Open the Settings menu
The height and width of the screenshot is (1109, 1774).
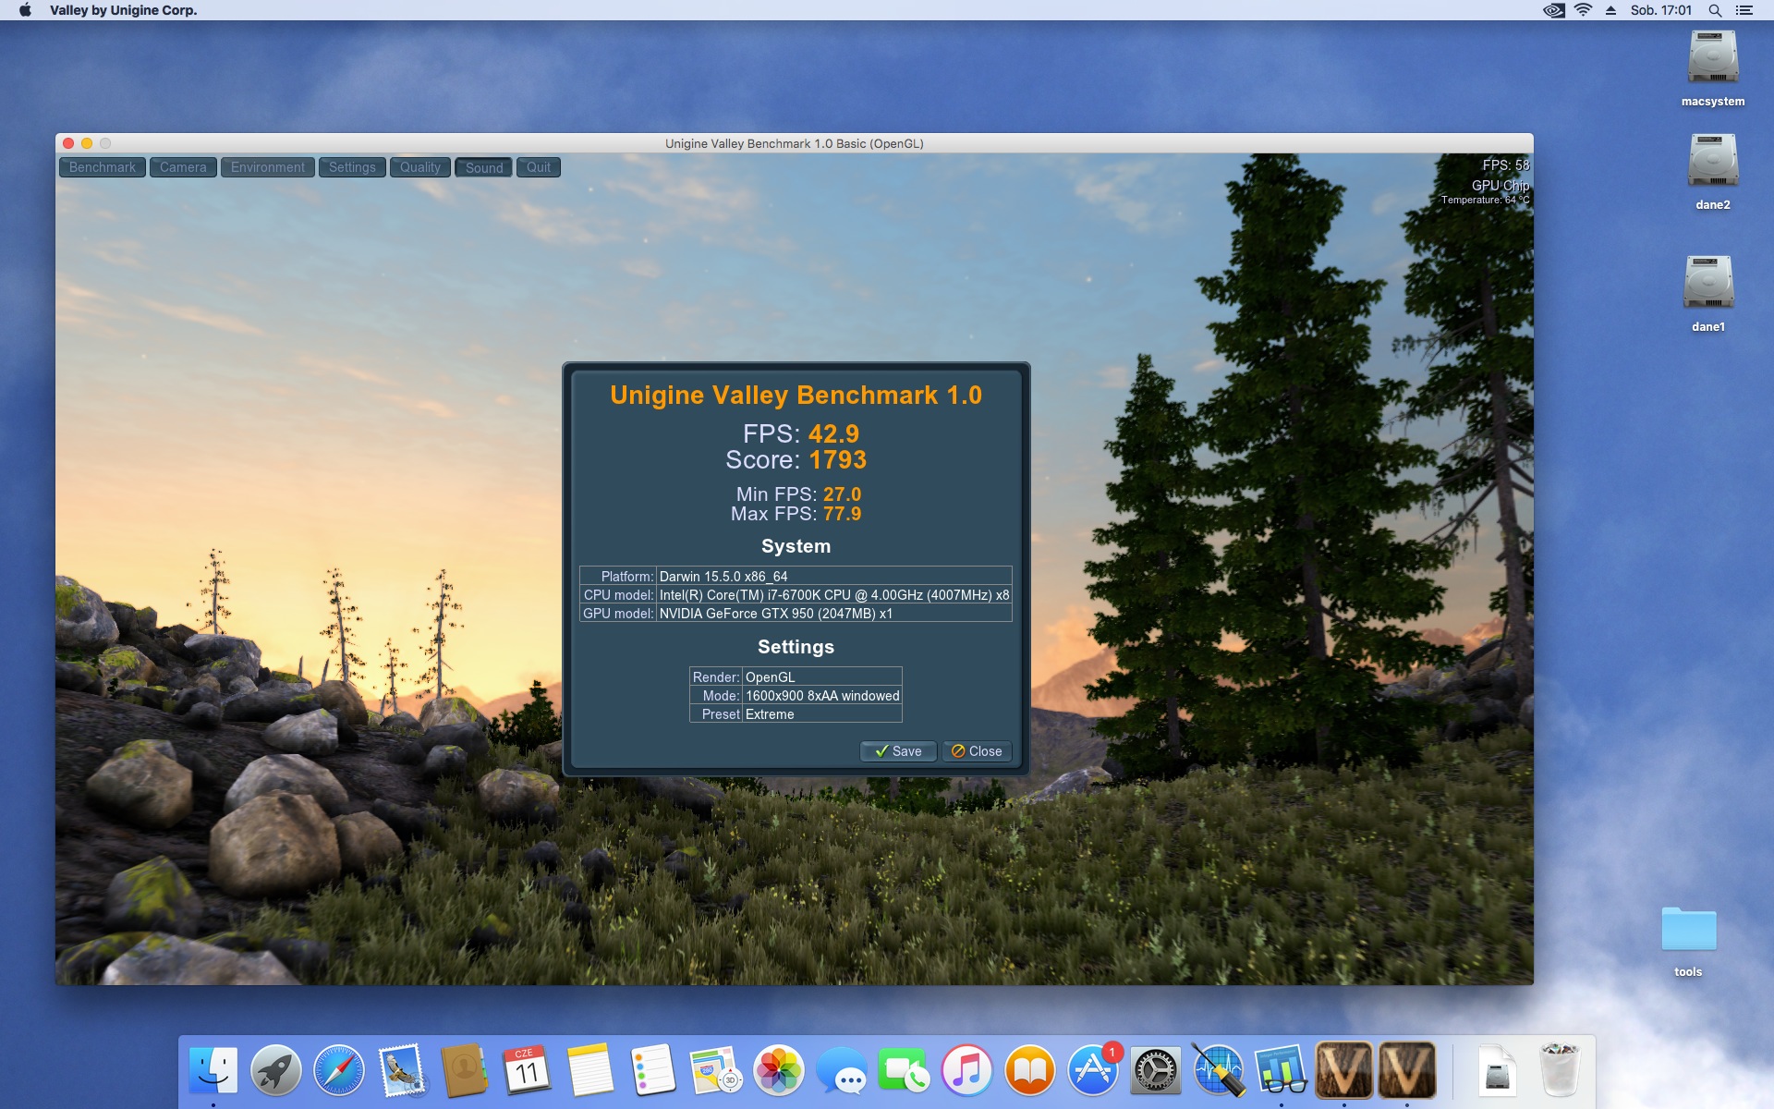(352, 167)
